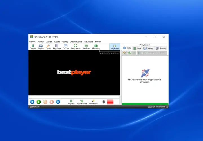
Task: Select the Info tab in Przybornik
Action: (x=127, y=48)
